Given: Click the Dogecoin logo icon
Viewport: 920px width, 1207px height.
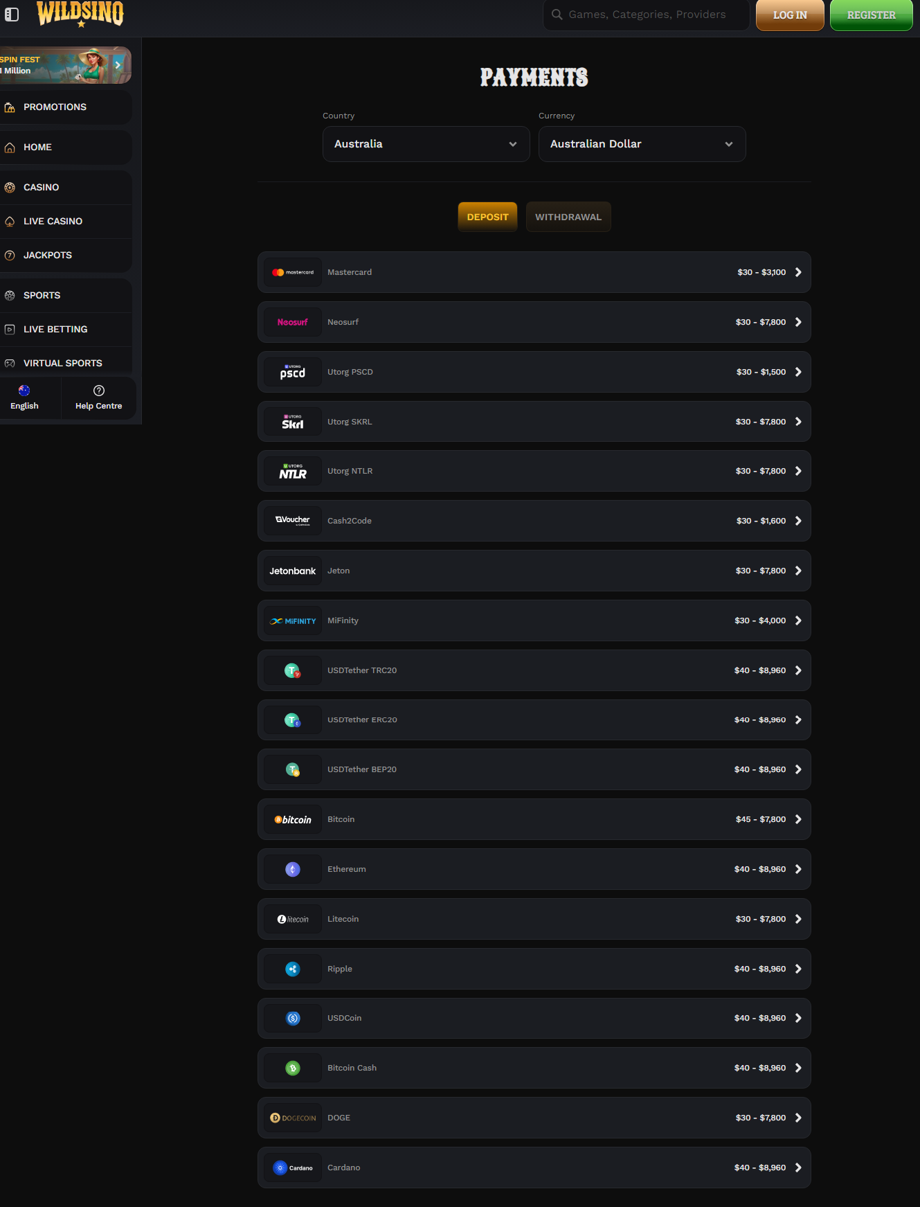Looking at the screenshot, I should click(293, 1118).
